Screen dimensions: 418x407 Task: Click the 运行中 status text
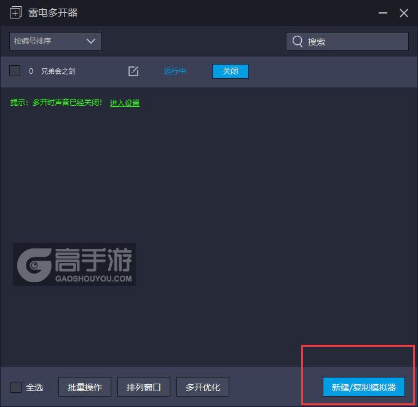coord(175,71)
